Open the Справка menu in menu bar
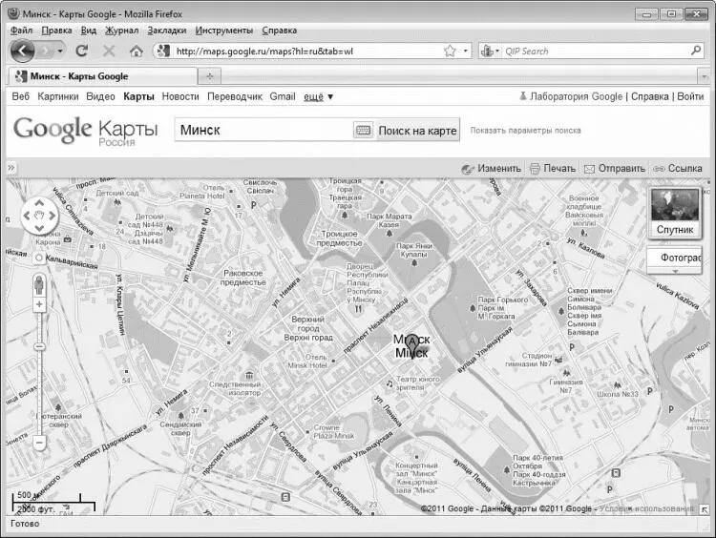716x538 pixels. (x=279, y=31)
